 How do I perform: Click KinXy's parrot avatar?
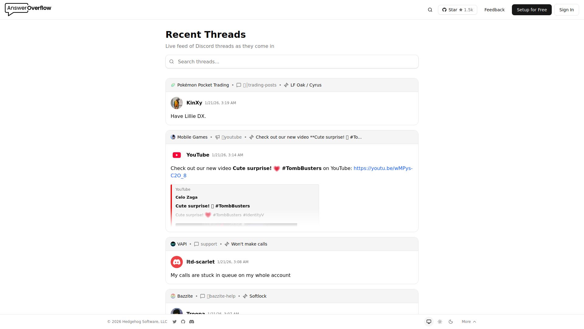[x=177, y=103]
